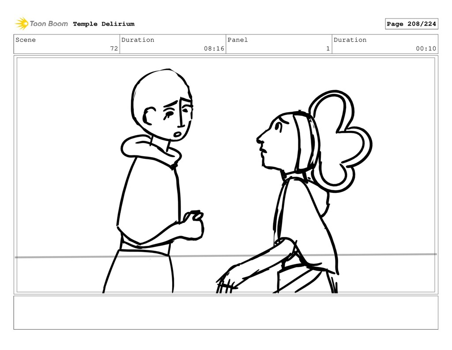Click the 'Scene' header label
The height and width of the screenshot is (350, 452).
pyautogui.click(x=26, y=40)
